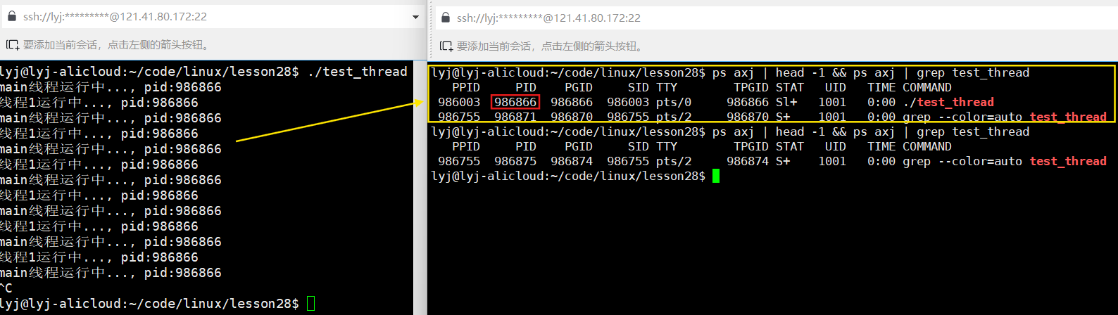Place cursor at the last prompt in right terminal

point(716,176)
